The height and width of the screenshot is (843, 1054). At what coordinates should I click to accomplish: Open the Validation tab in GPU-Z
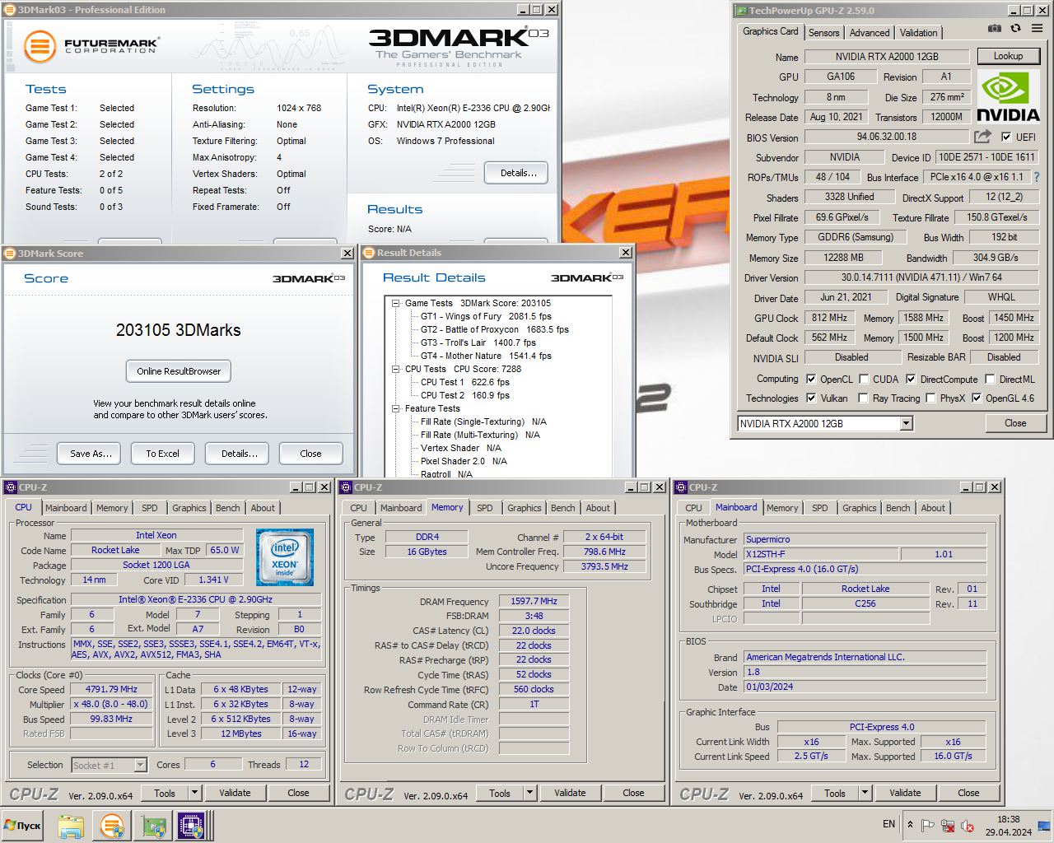[x=918, y=33]
